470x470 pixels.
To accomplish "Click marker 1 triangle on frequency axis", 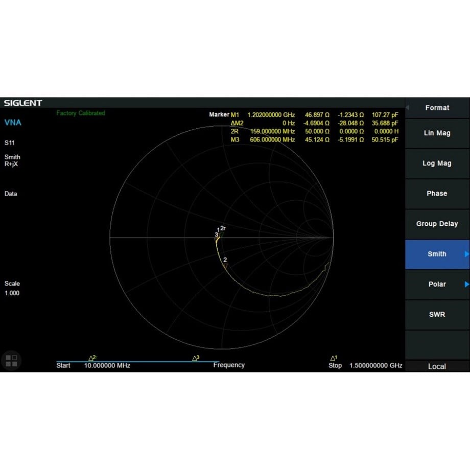I will (333, 358).
